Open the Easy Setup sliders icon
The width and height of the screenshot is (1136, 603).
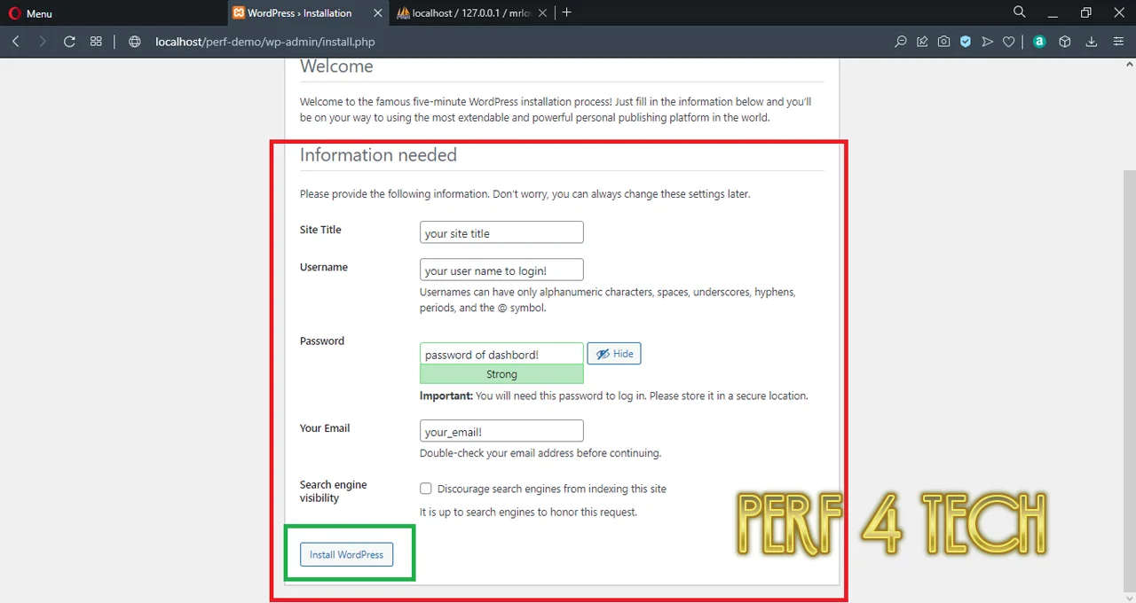tap(1118, 42)
